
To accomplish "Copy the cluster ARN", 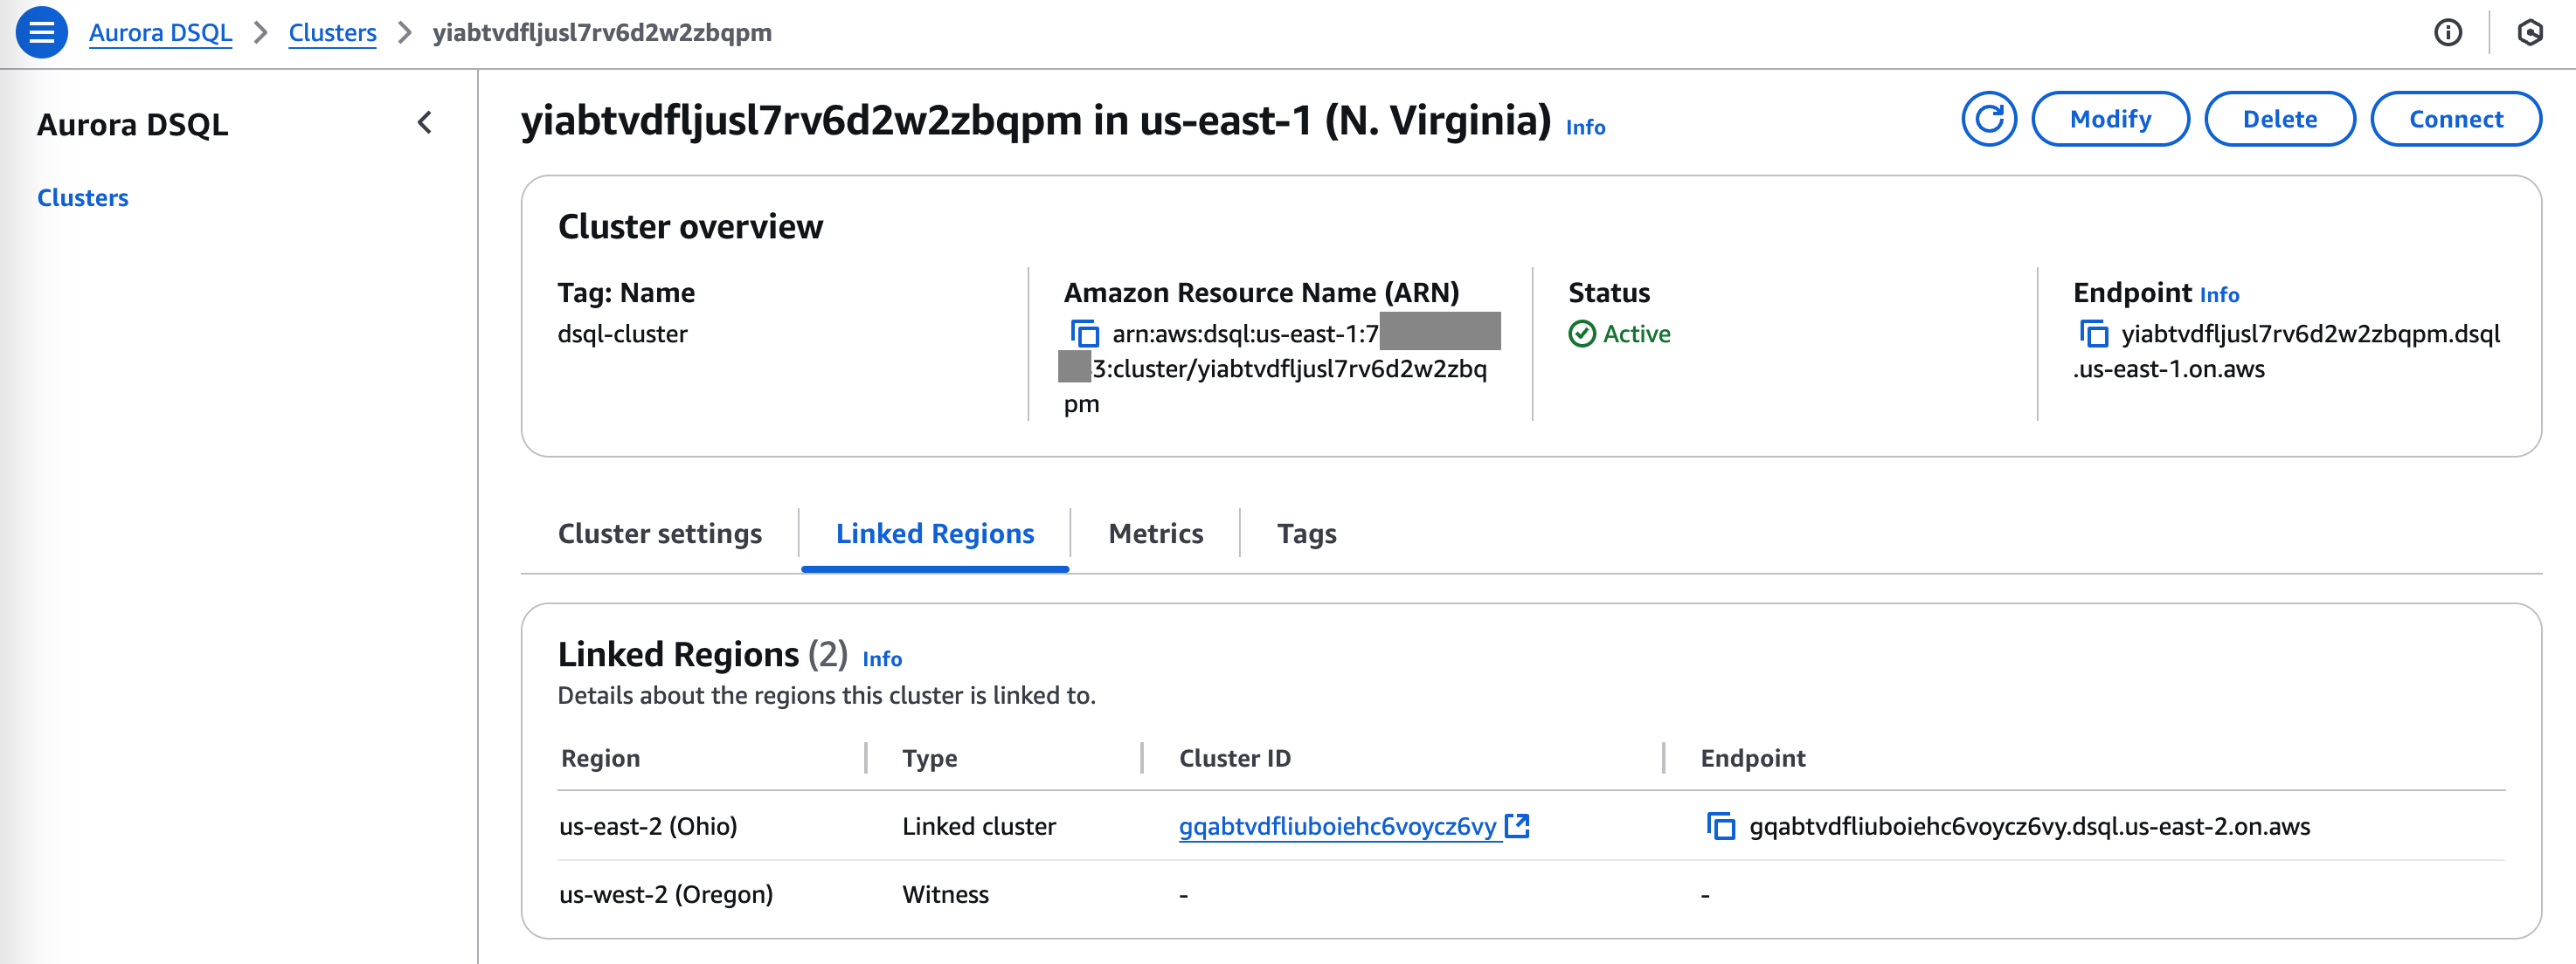I will [x=1084, y=334].
